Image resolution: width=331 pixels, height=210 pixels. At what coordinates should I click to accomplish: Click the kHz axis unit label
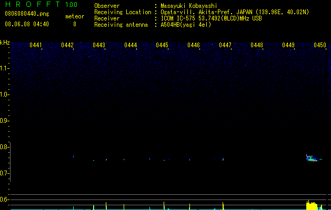pyautogui.click(x=5, y=43)
